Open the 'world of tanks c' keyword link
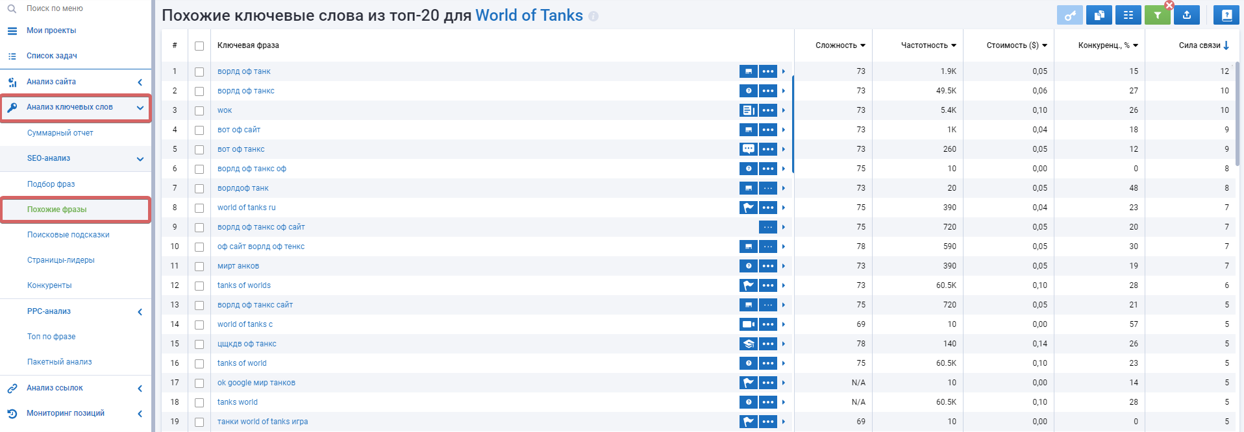The height and width of the screenshot is (432, 1244). pyautogui.click(x=245, y=324)
